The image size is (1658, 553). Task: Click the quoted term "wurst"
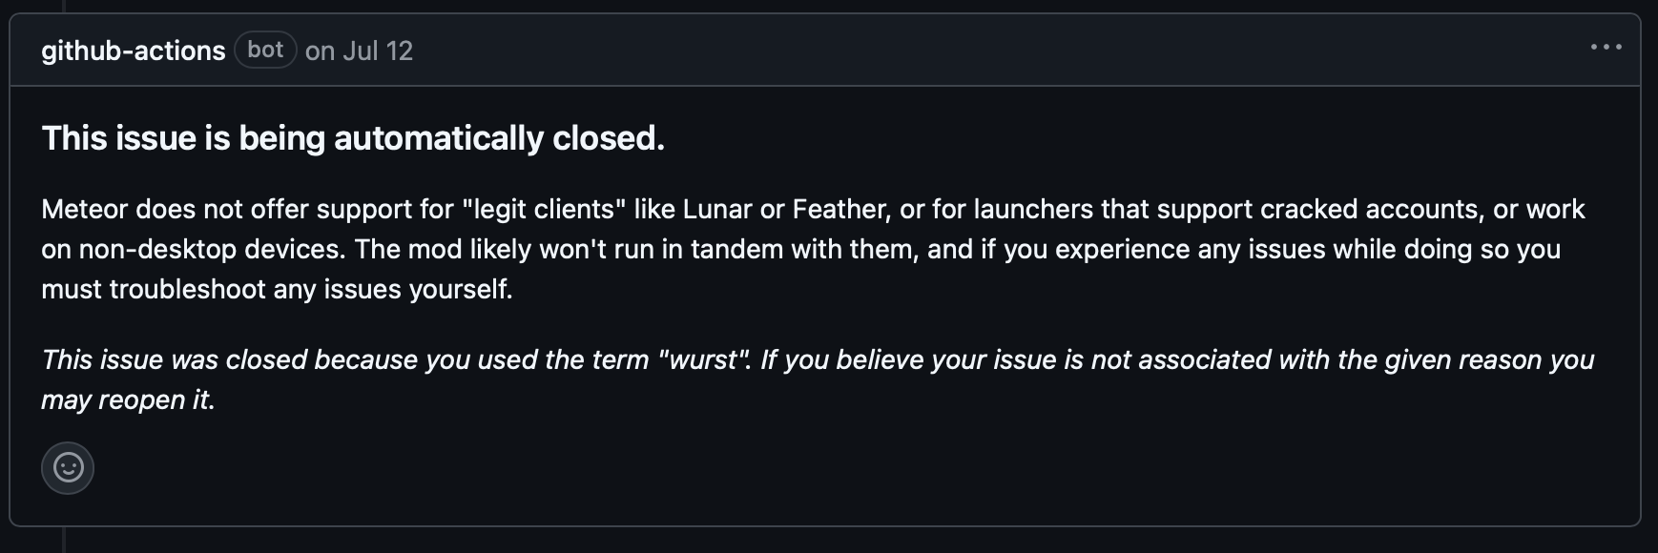(x=703, y=359)
